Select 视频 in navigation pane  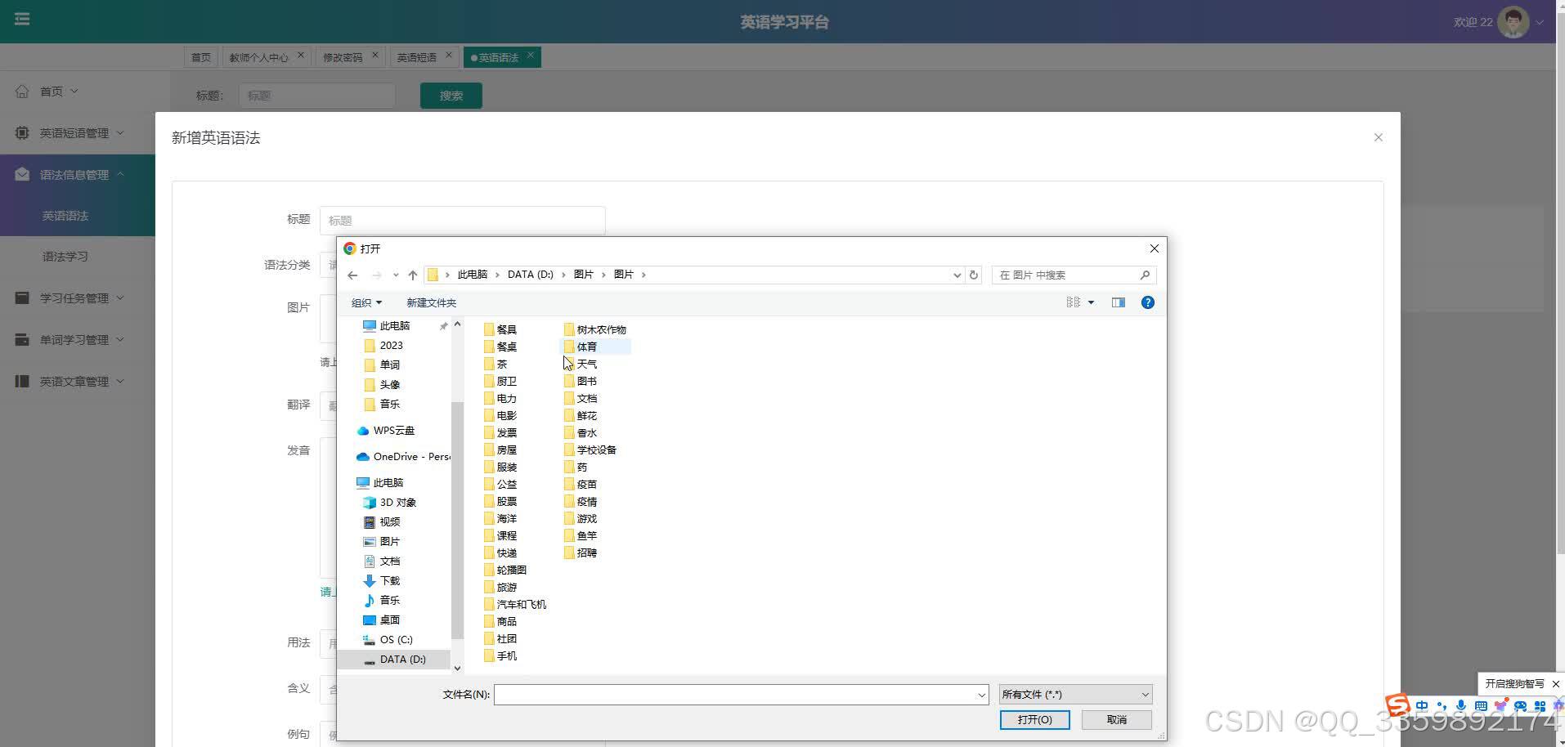(x=382, y=522)
